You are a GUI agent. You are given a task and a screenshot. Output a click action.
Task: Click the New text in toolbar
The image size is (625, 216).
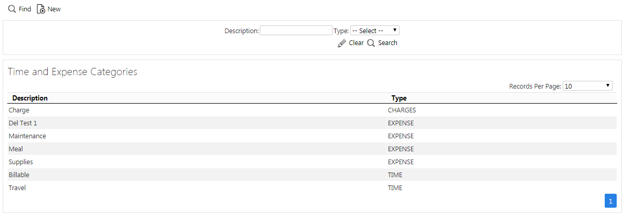pyautogui.click(x=54, y=9)
